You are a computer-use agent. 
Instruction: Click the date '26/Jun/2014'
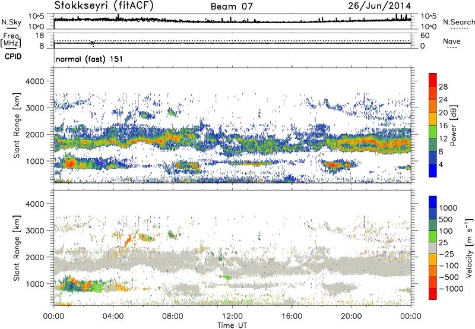click(379, 6)
